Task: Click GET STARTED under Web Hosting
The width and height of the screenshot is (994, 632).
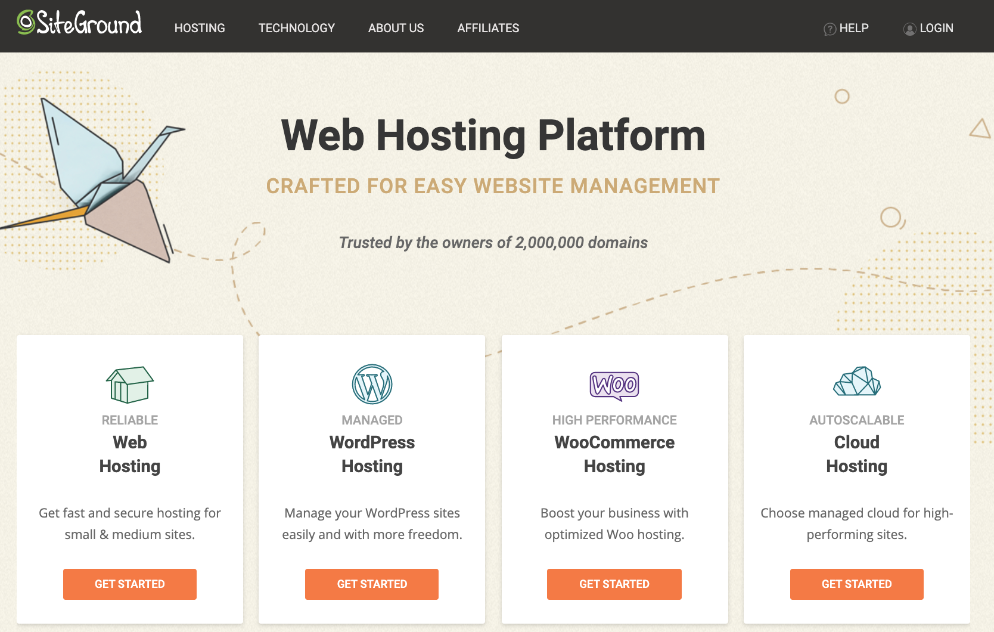Action: (x=129, y=584)
